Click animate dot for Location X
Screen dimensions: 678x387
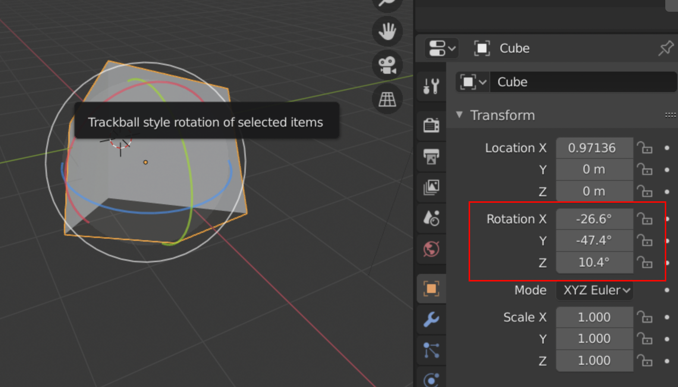point(667,148)
